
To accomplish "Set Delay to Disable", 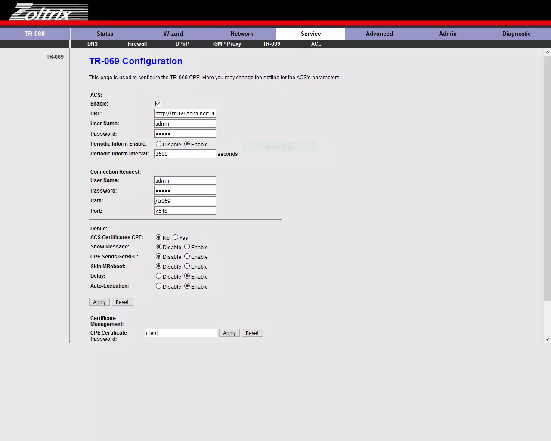I will pyautogui.click(x=158, y=276).
